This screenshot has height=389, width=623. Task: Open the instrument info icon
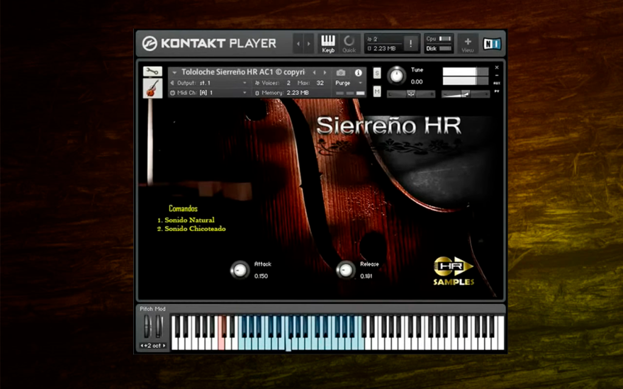point(358,73)
